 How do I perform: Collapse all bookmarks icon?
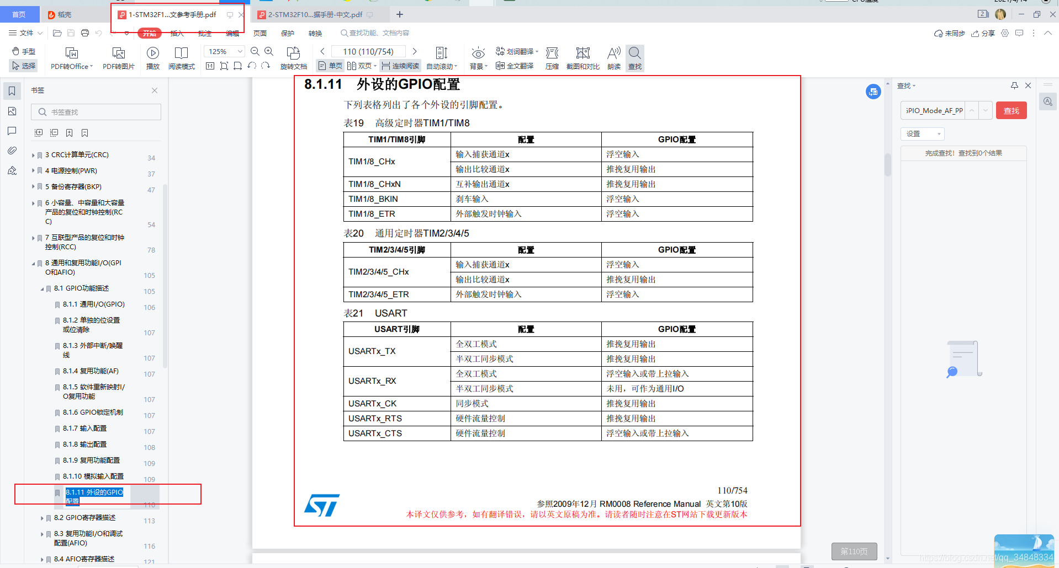pos(54,133)
